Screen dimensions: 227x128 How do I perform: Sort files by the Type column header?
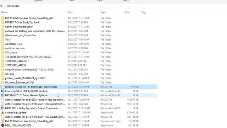pyautogui.click(x=103, y=12)
